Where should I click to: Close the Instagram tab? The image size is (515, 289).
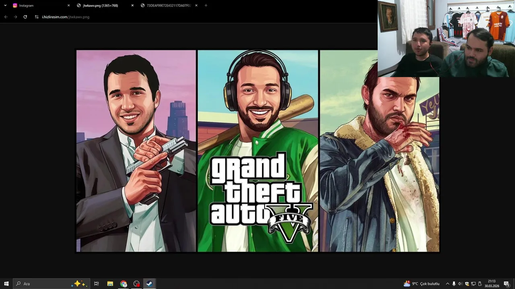click(x=68, y=6)
